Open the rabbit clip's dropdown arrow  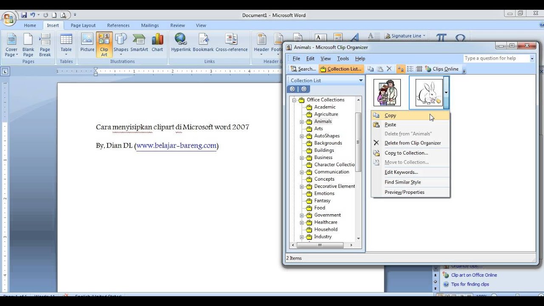point(446,92)
